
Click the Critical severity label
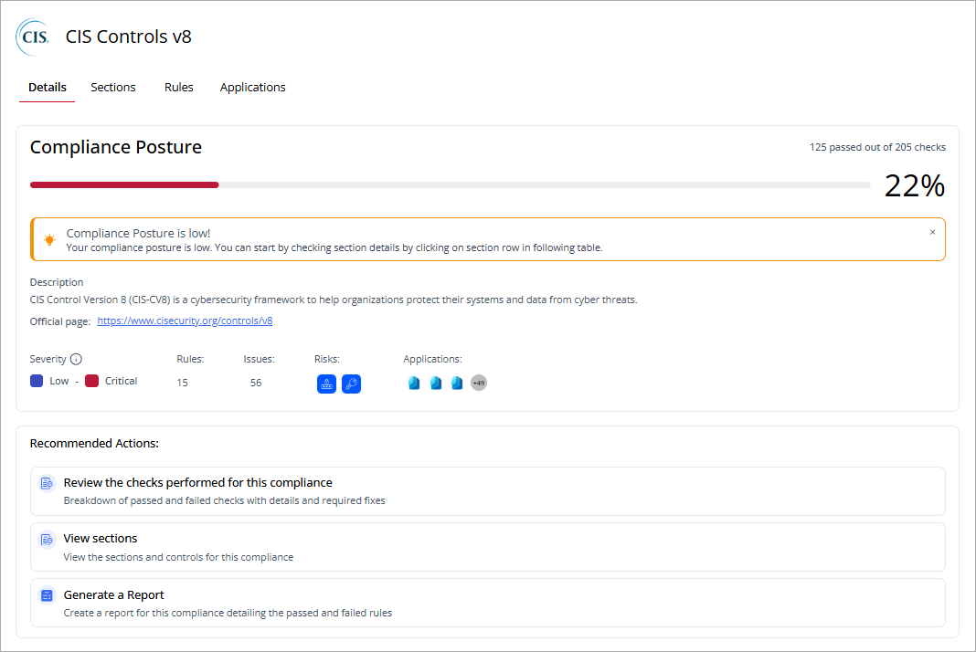tap(121, 381)
